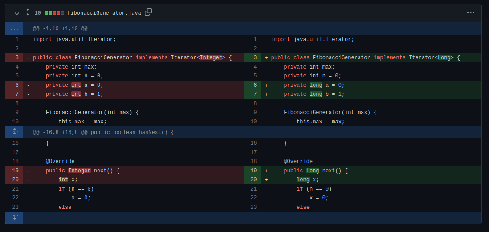Click removed 'int x;' on left line 20
The width and height of the screenshot is (489, 232).
[68, 179]
